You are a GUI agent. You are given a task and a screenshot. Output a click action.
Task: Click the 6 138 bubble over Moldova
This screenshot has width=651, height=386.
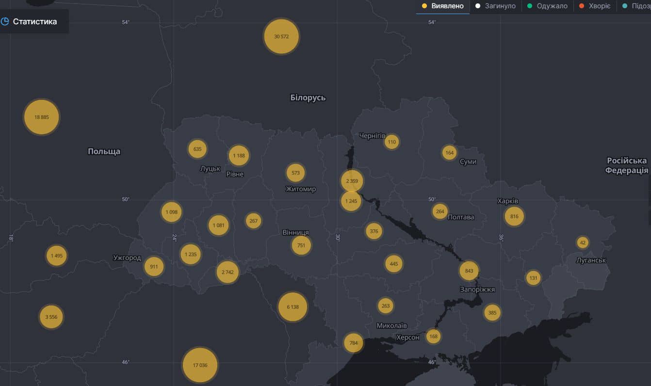pyautogui.click(x=293, y=307)
